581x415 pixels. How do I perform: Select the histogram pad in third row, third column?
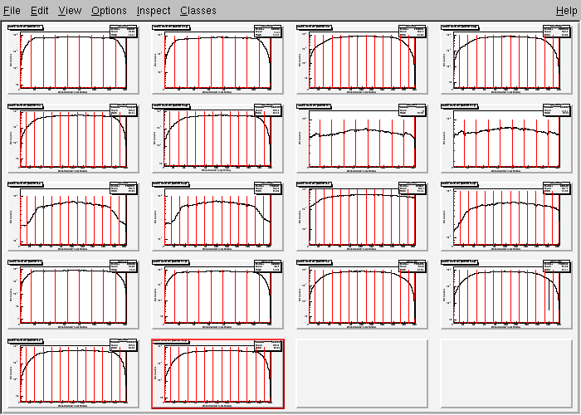tap(362, 217)
